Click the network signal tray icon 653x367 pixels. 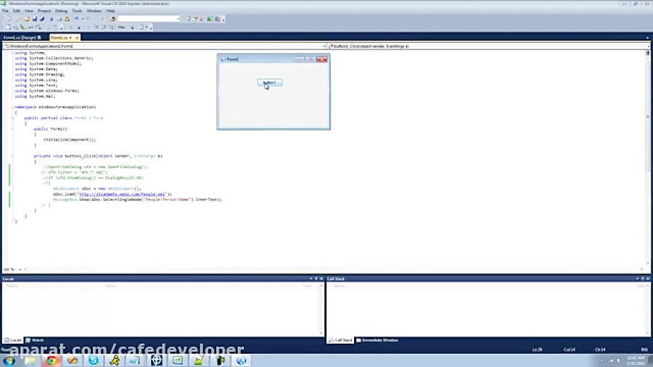(612, 360)
